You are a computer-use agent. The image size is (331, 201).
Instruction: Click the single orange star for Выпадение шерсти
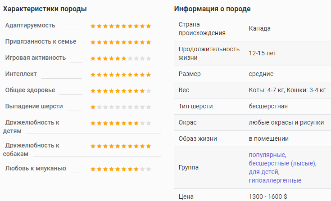point(93,107)
